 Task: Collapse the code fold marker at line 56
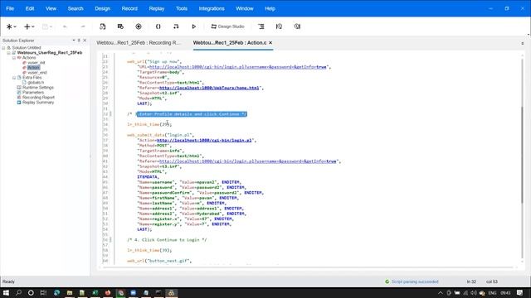(110, 239)
